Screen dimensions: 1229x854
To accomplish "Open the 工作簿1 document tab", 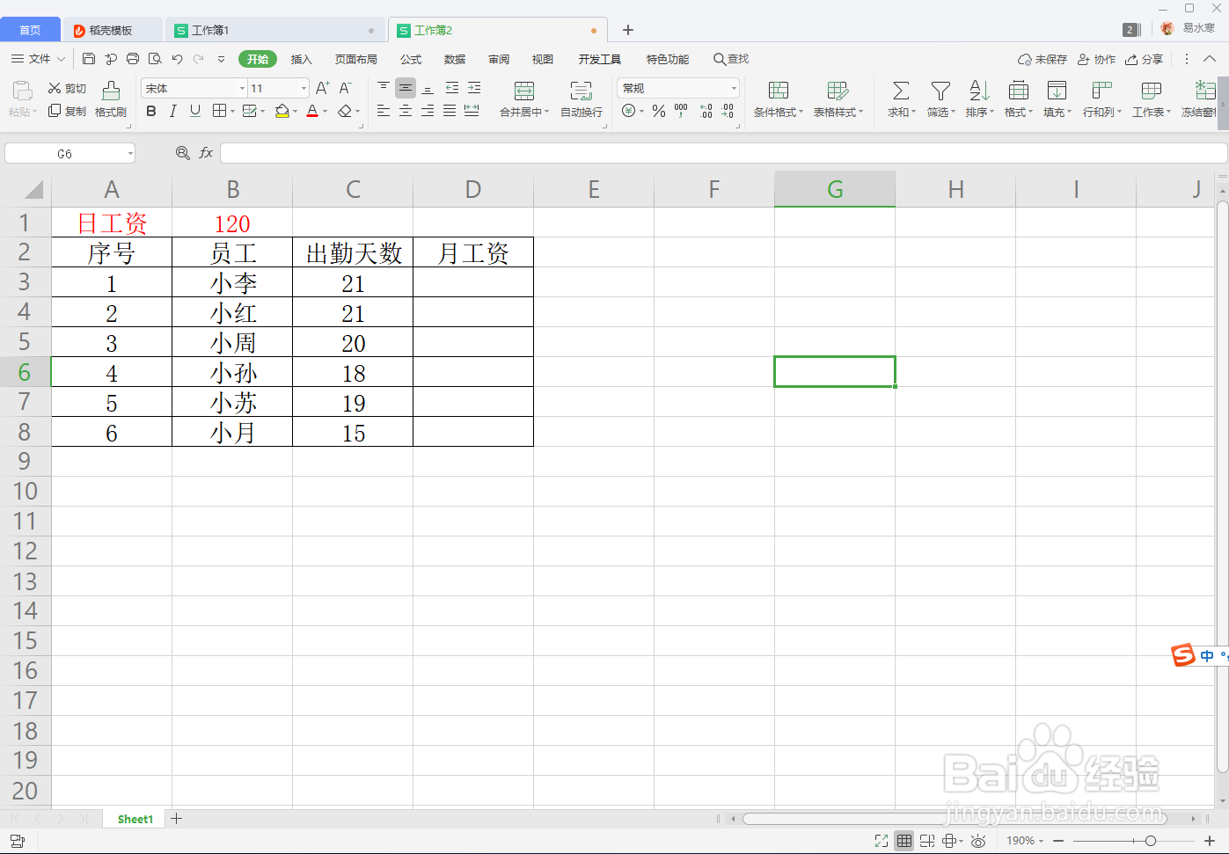I will click(x=274, y=30).
